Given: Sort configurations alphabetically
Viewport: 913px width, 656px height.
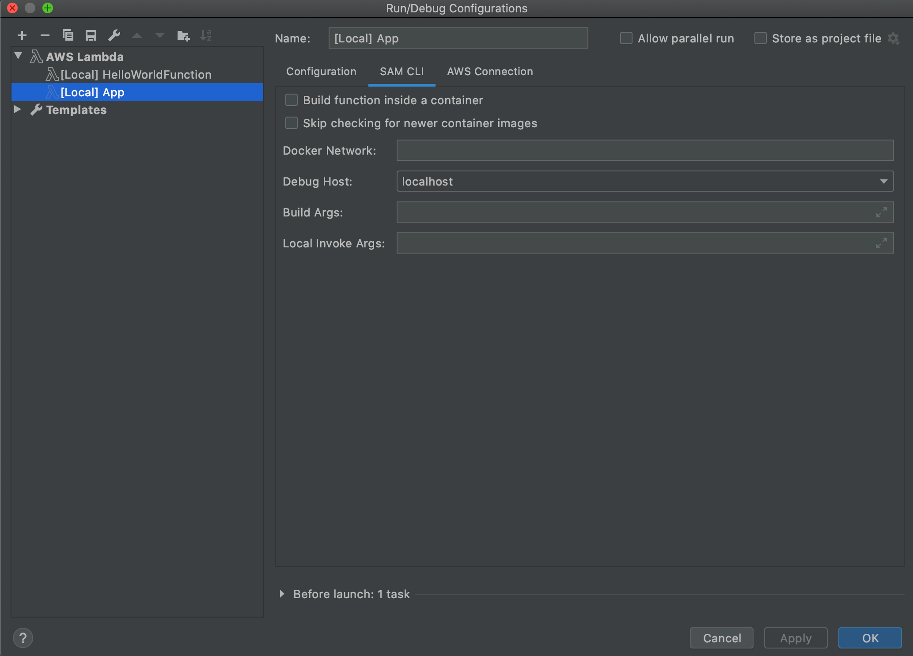Looking at the screenshot, I should tap(206, 35).
